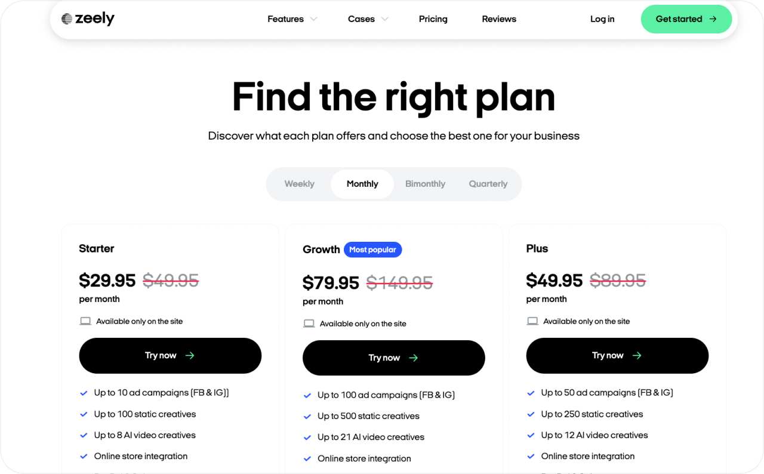Click the checkmark beside Online store integration under Starter
The height and width of the screenshot is (474, 764).
pyautogui.click(x=84, y=456)
